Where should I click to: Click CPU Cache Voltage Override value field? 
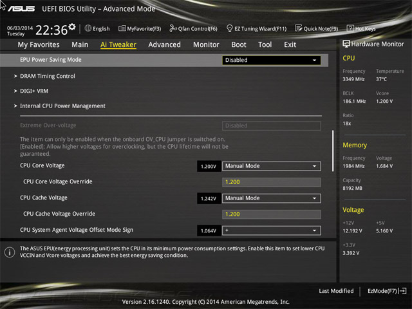tap(272, 214)
